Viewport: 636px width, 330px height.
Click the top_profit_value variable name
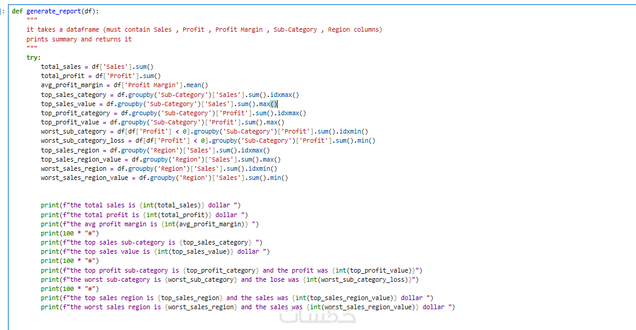click(x=70, y=123)
